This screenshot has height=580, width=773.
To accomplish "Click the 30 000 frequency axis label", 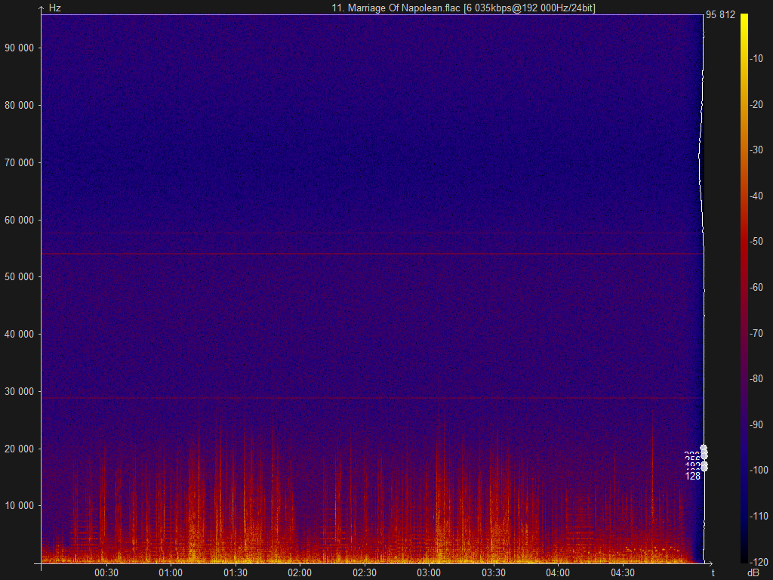I will 20,391.
